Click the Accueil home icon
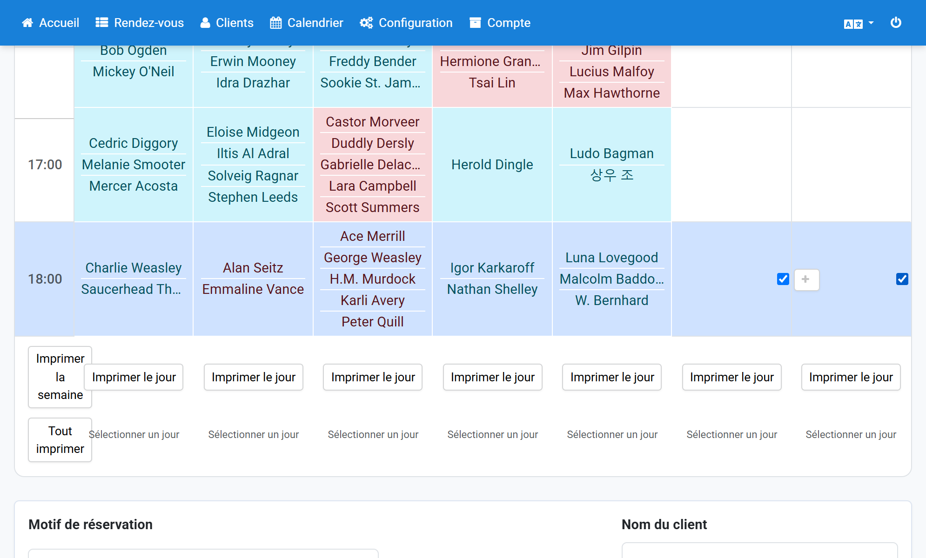926x558 pixels. pos(27,23)
